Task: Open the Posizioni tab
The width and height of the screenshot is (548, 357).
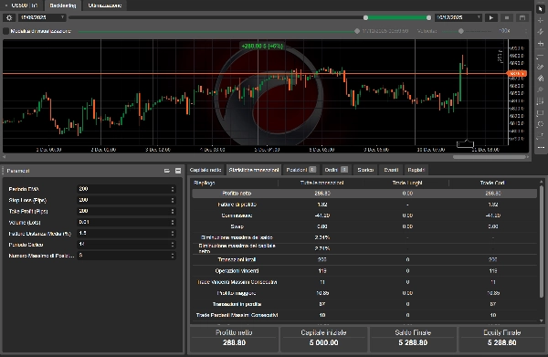Action: 300,170
